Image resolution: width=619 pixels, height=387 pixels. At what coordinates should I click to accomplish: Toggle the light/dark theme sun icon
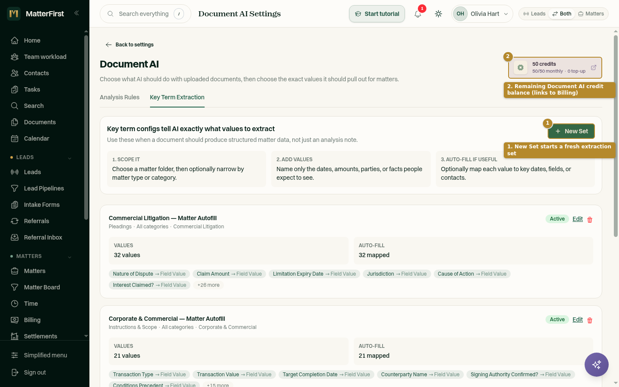pos(438,14)
